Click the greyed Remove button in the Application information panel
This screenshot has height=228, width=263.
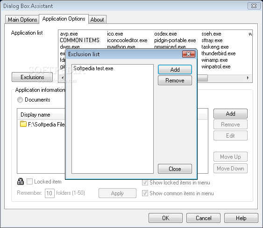pyautogui.click(x=230, y=125)
